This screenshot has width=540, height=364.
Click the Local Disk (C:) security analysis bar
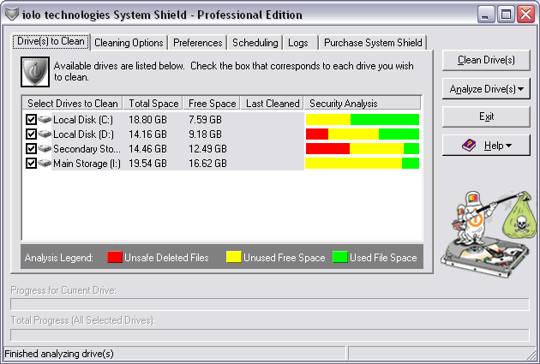click(x=363, y=119)
